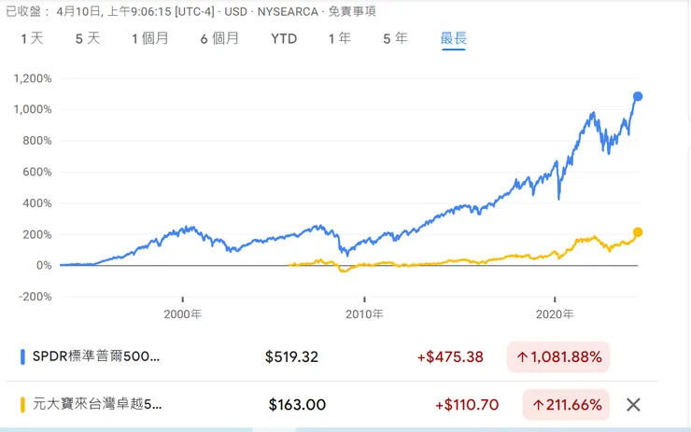Image resolution: width=691 pixels, height=432 pixels.
Task: Choose the 1 個月 range tab
Action: click(x=149, y=39)
